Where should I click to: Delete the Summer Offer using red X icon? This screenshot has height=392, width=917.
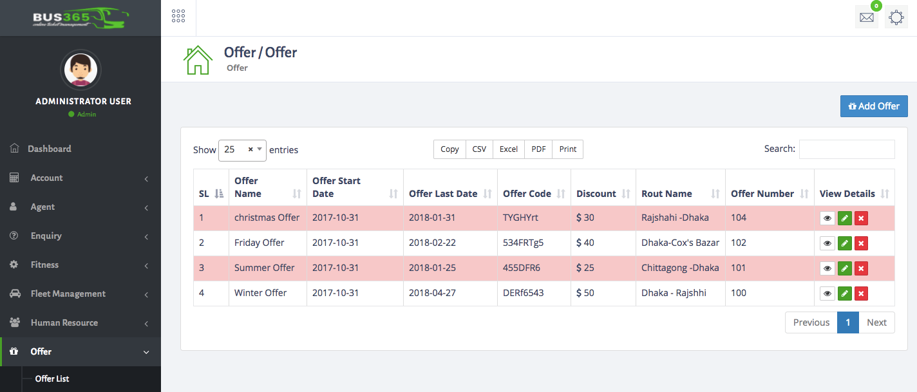(x=861, y=268)
